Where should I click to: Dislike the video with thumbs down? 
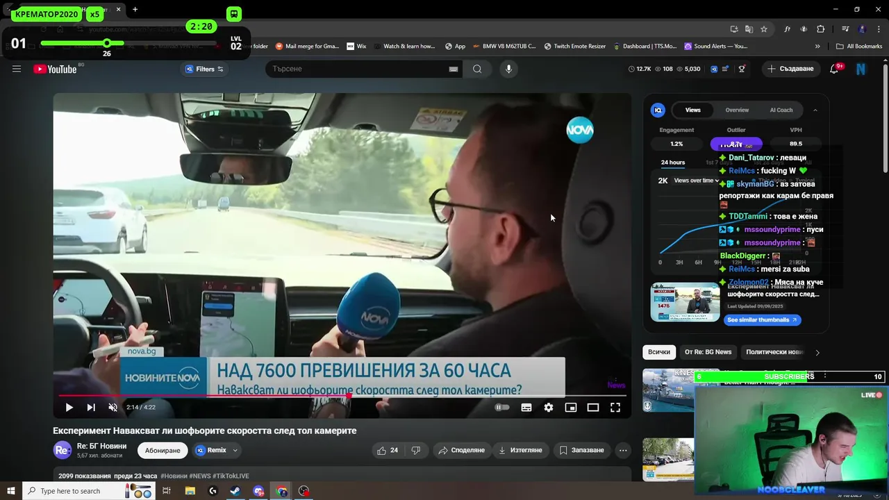(416, 450)
